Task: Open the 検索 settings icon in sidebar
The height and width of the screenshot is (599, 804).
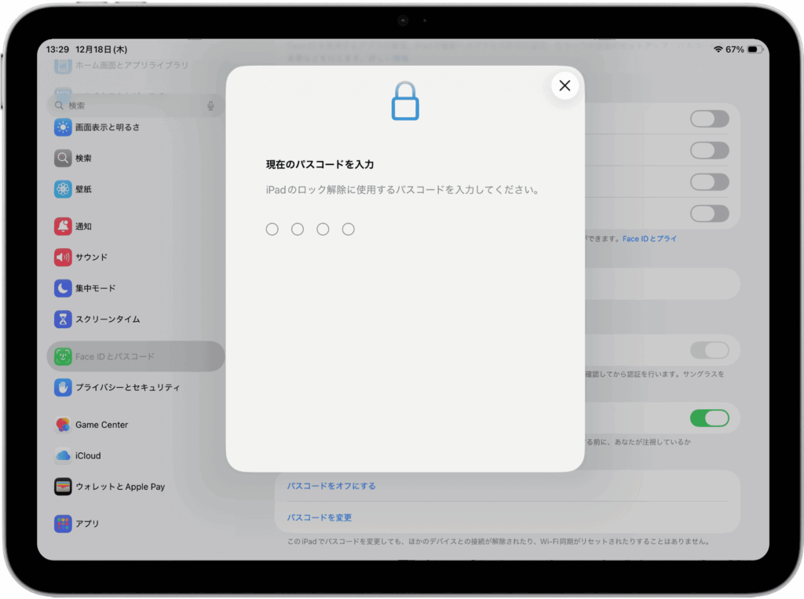Action: pyautogui.click(x=63, y=159)
